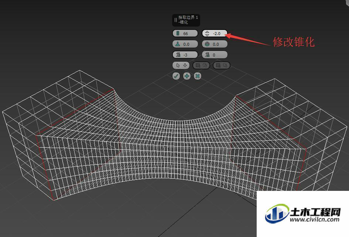Open the pick mode cursor-arrow dropdown

[x=181, y=65]
